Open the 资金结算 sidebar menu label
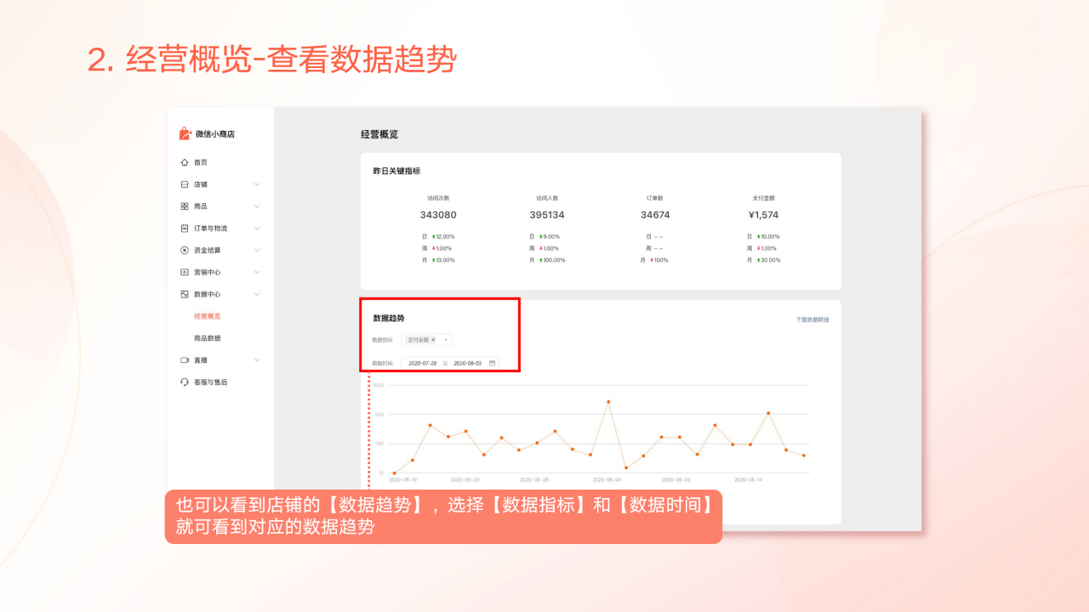This screenshot has height=612, width=1089. [208, 251]
